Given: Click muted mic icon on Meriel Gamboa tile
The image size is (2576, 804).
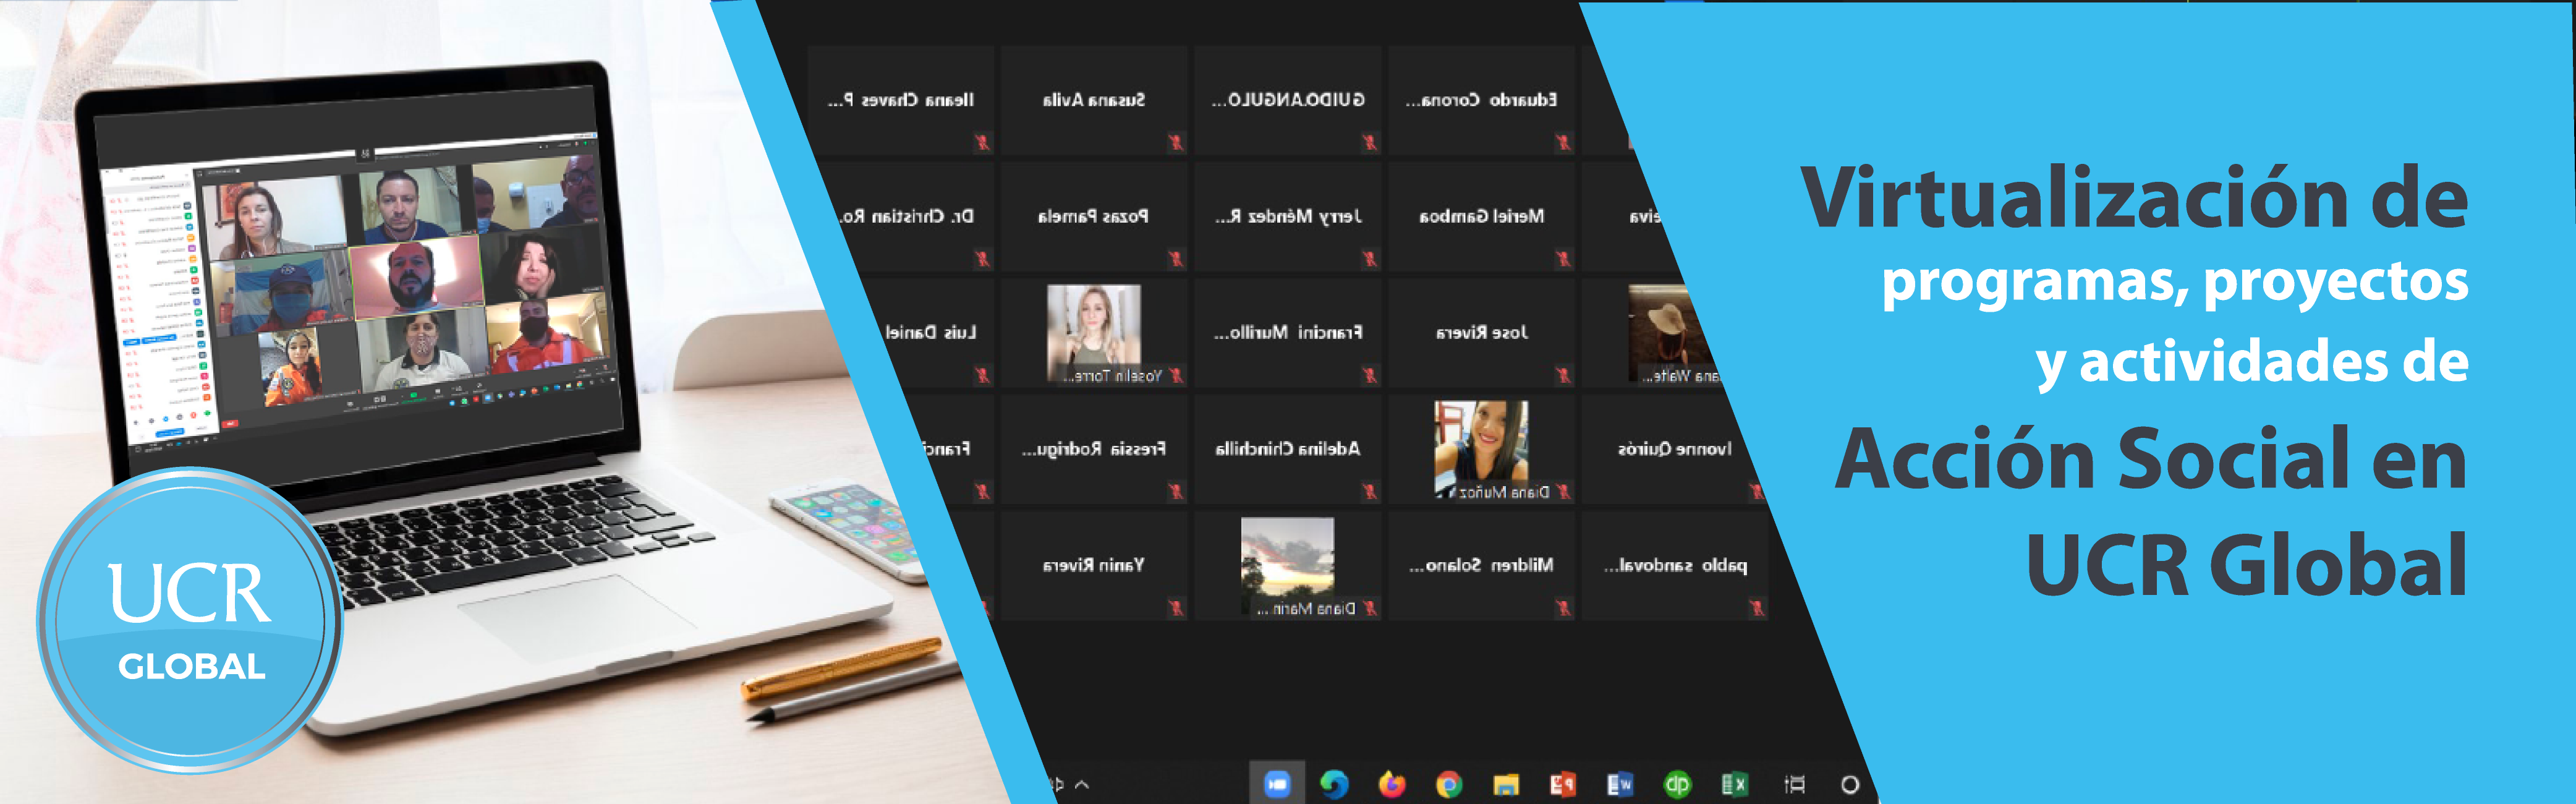Looking at the screenshot, I should pyautogui.click(x=1563, y=259).
